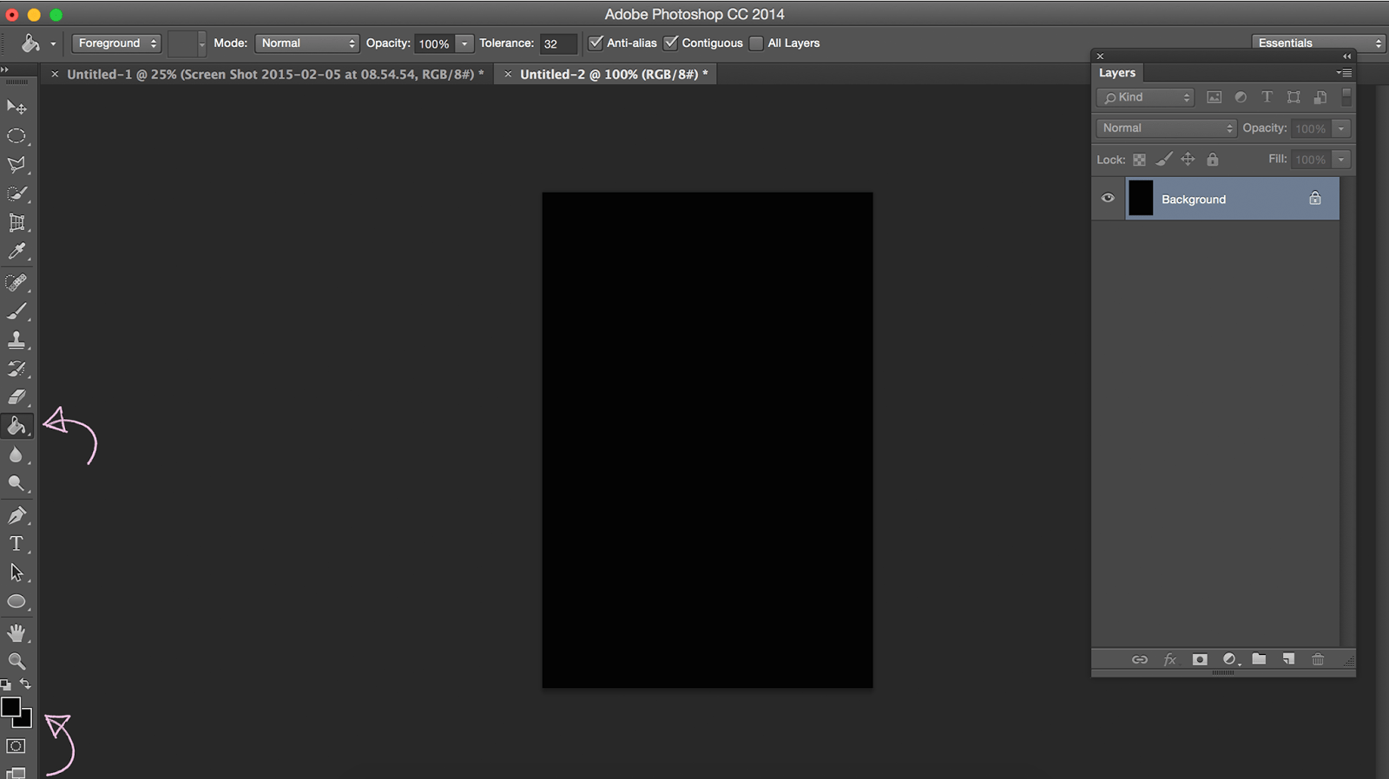Create a new layer

pyautogui.click(x=1288, y=659)
